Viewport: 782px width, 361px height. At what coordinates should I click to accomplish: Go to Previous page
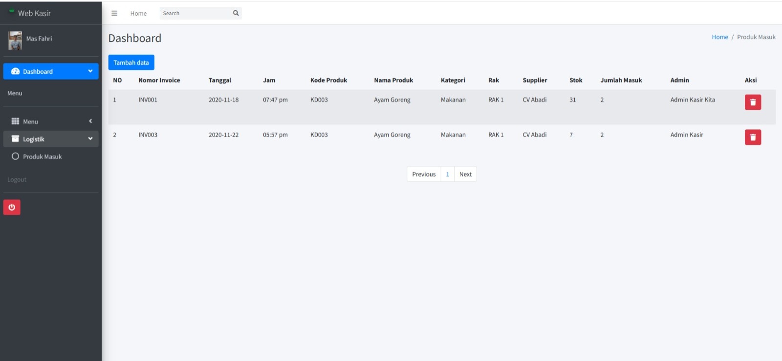point(424,174)
